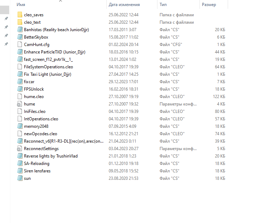This screenshot has height=223, width=263.
Task: Select the BetterSkybox CS file icon
Action: coord(20,37)
